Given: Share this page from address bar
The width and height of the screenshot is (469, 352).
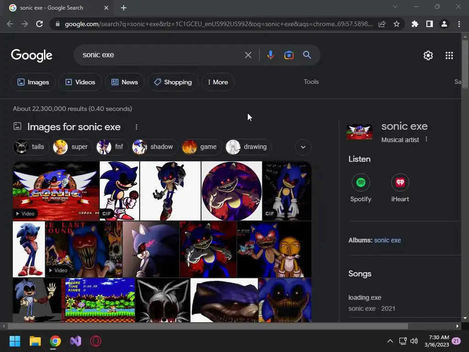Looking at the screenshot, I should (x=382, y=24).
